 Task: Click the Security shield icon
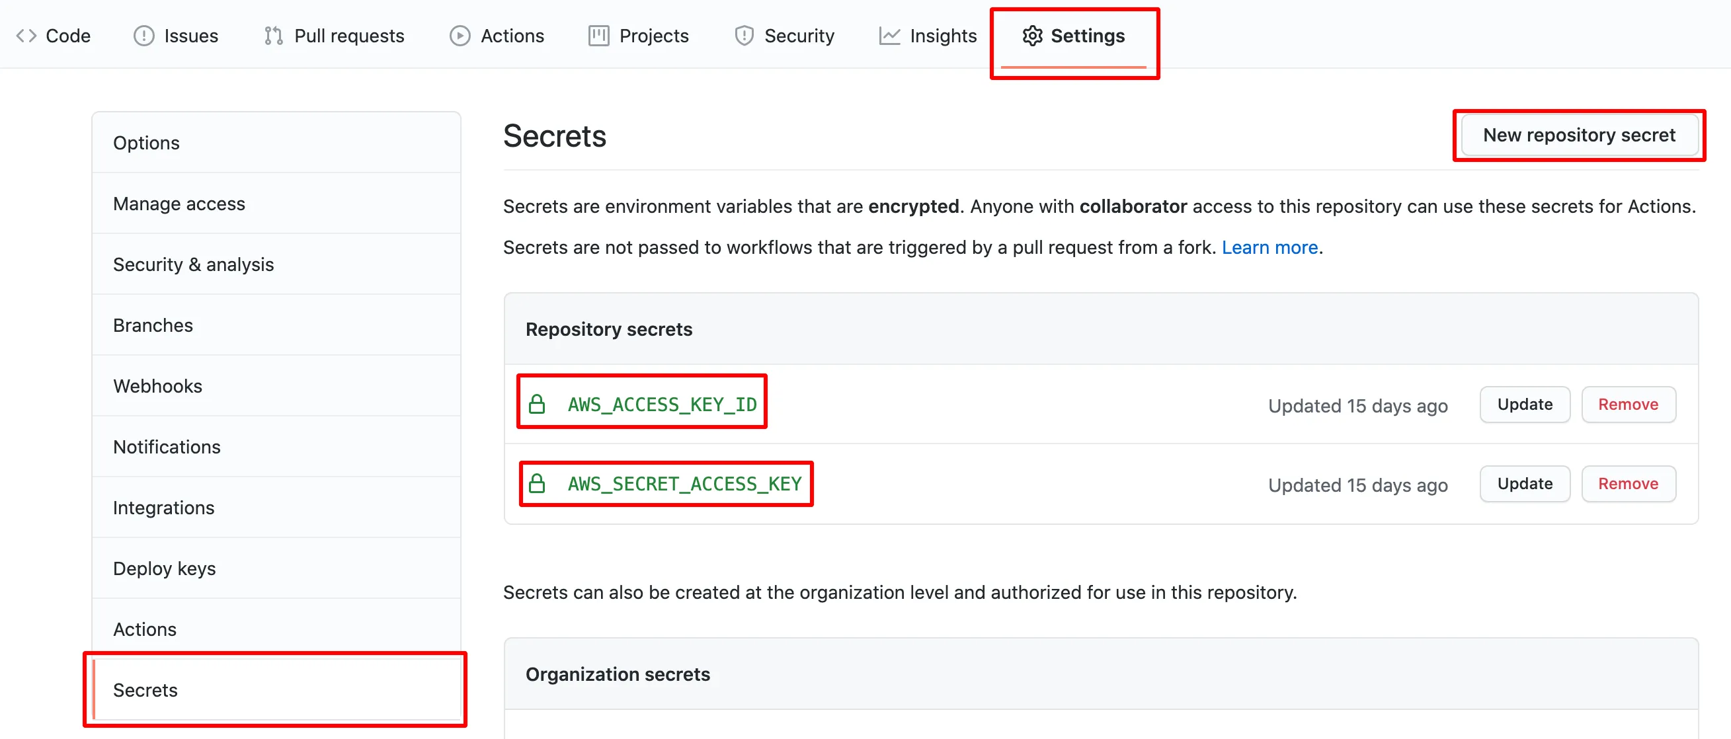point(744,36)
